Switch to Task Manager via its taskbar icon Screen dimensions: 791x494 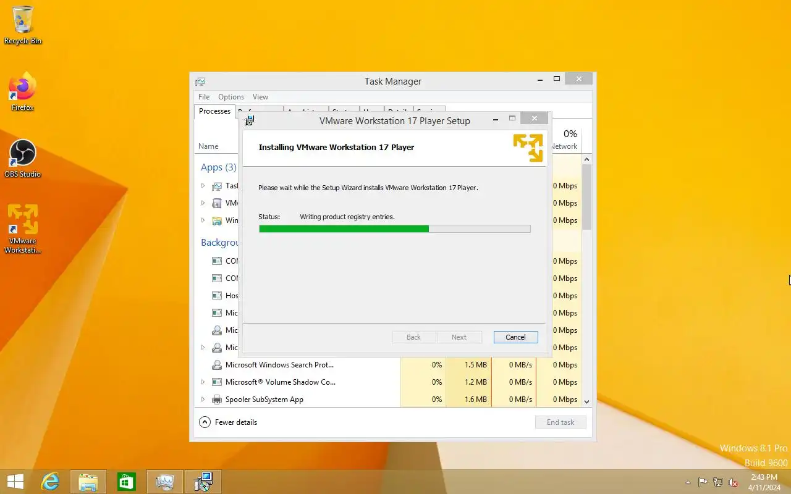pos(165,482)
